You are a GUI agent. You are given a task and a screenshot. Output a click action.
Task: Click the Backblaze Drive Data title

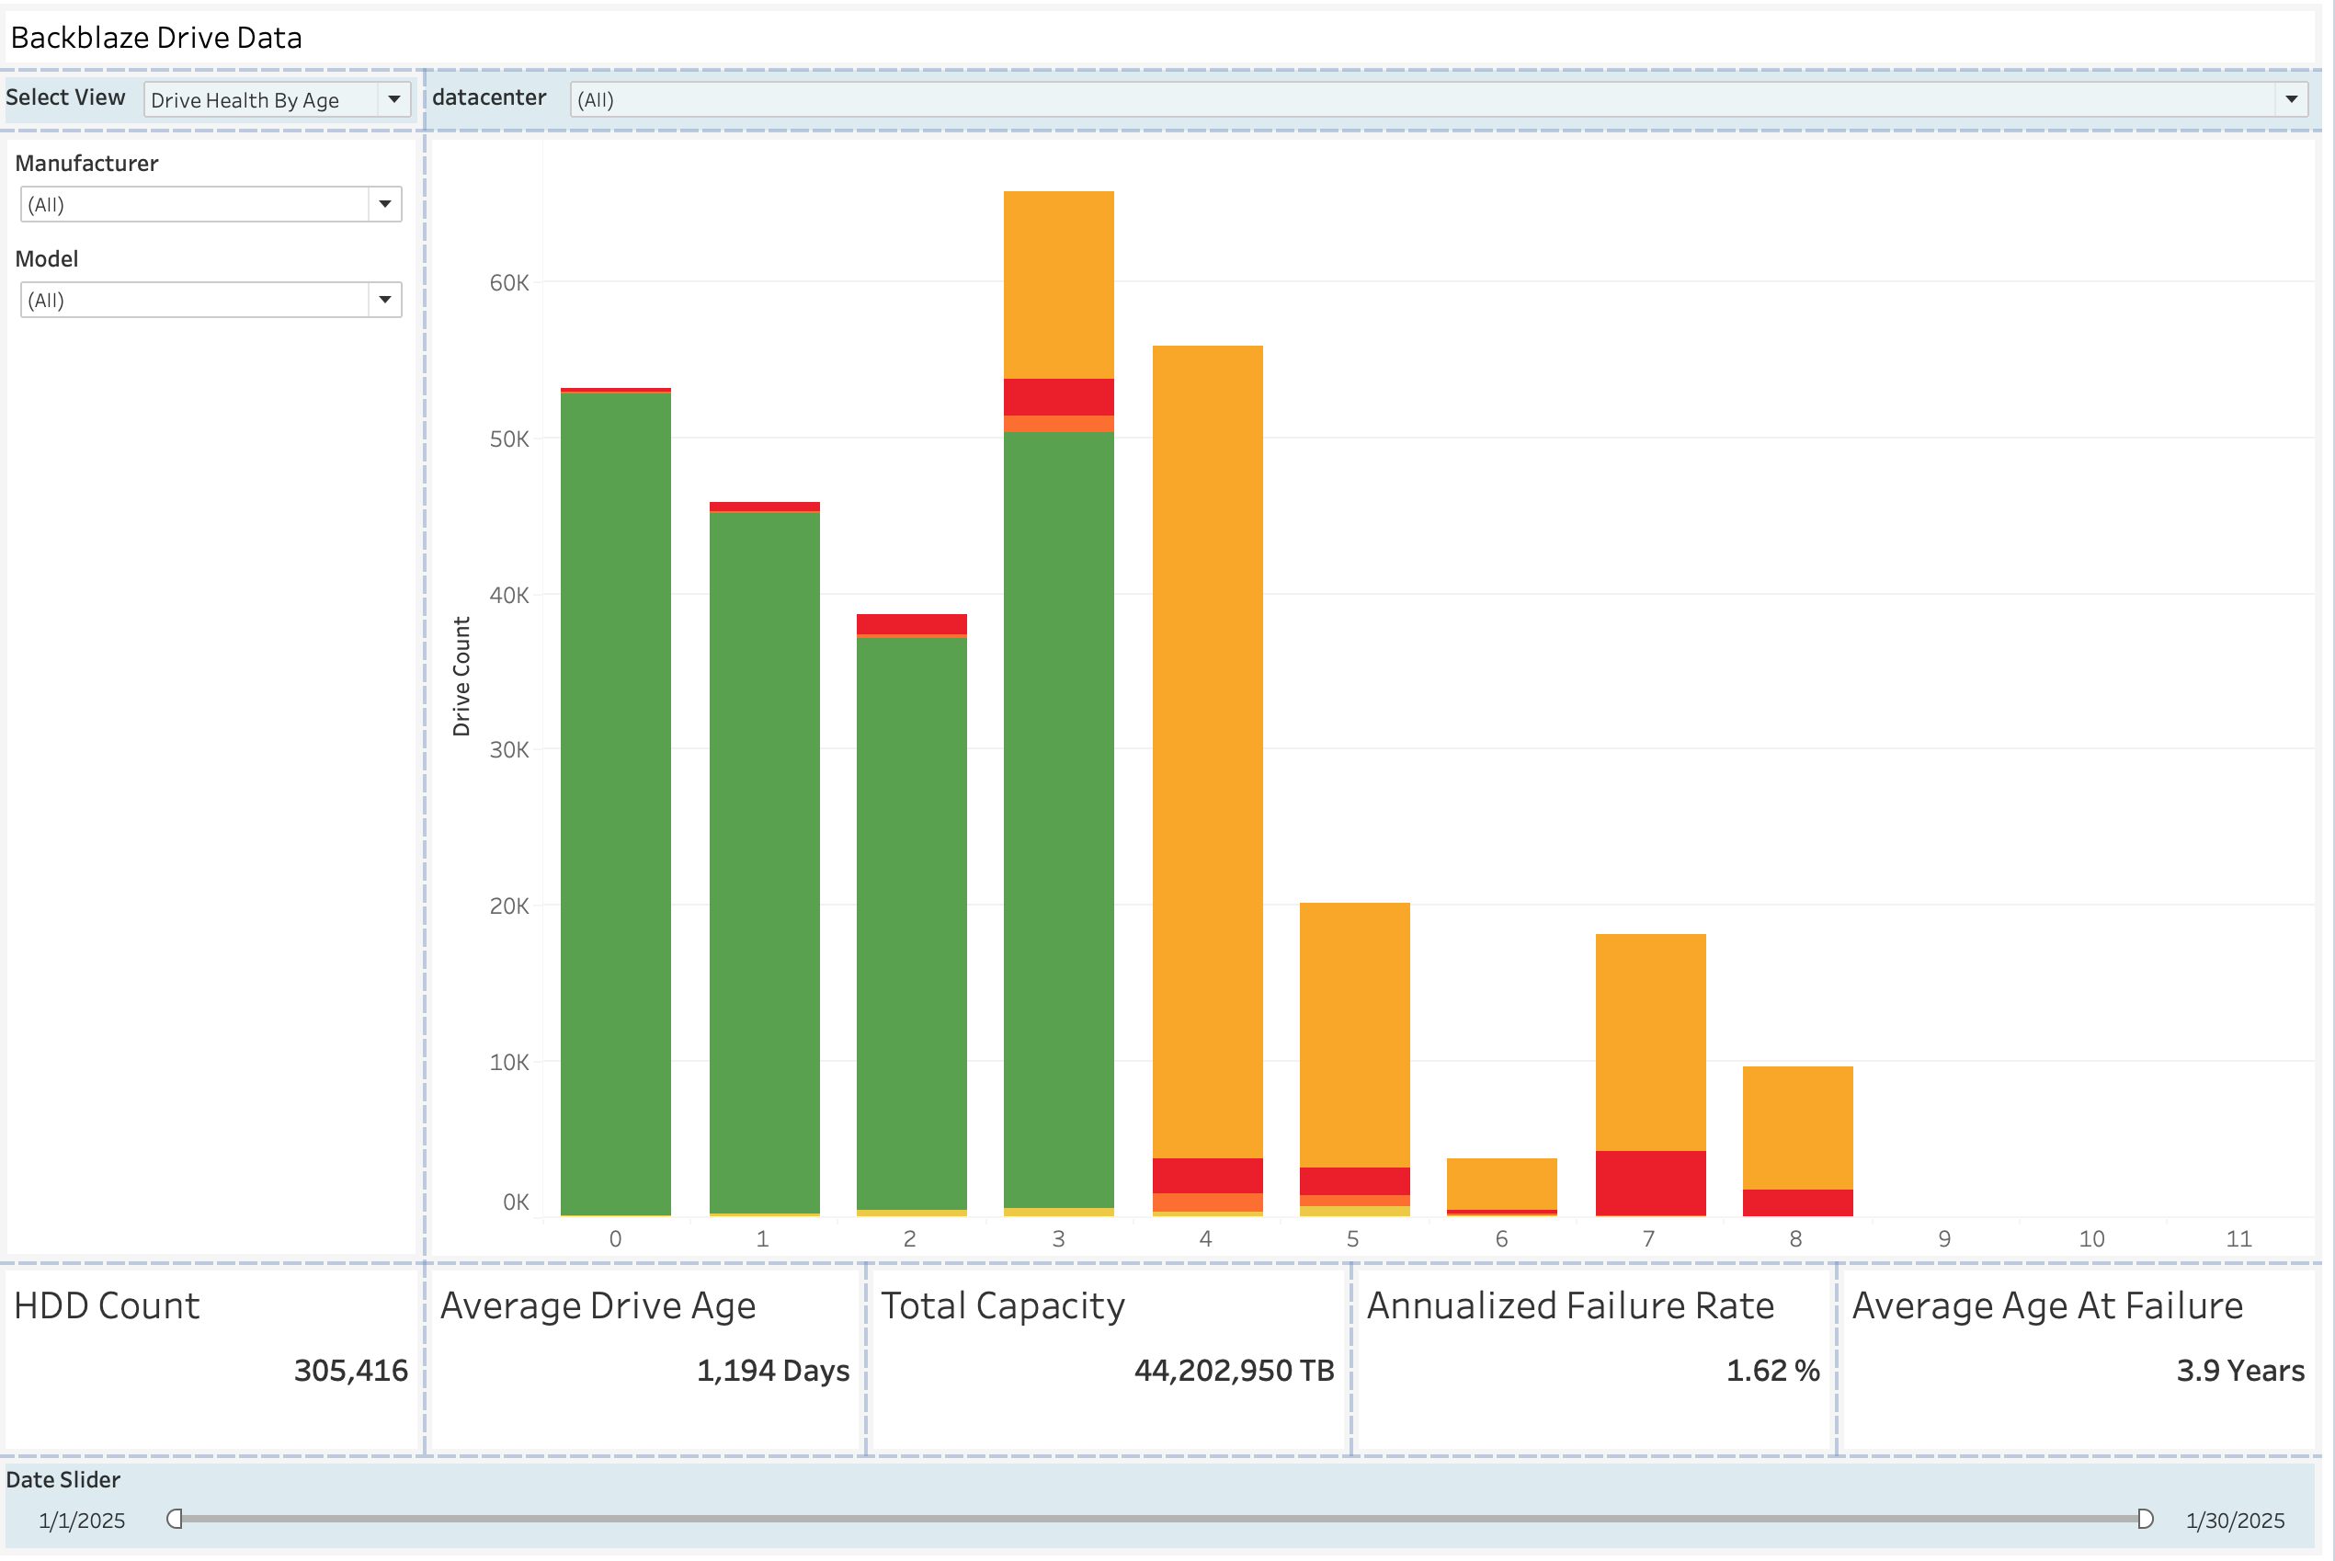pyautogui.click(x=156, y=38)
